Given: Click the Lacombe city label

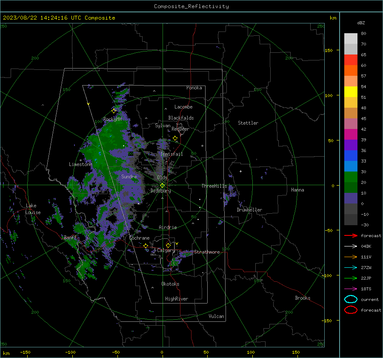Looking at the screenshot, I should coord(183,107).
